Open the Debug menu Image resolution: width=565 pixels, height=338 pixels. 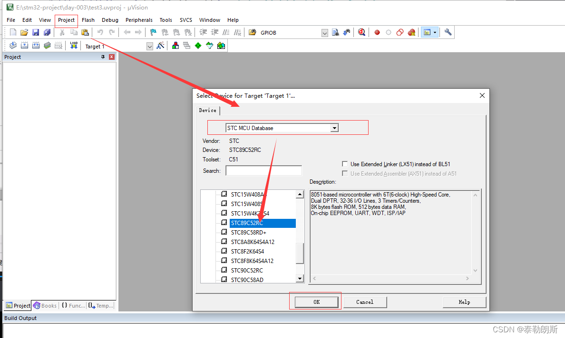click(x=110, y=20)
